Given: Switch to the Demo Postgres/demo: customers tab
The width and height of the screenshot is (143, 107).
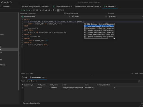Looking at the screenshot, I should 35,6.
